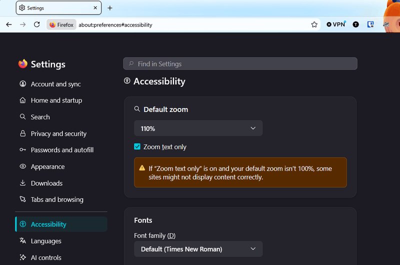This screenshot has width=400, height=265.
Task: Open the 110% default zoom dropdown
Action: pos(198,128)
